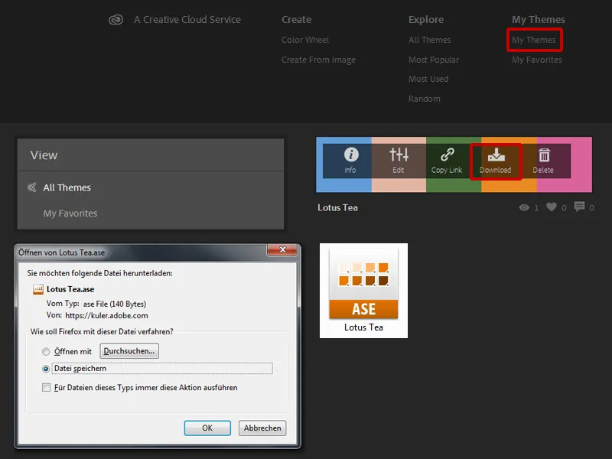Screen dimensions: 612x459
Task: Open Create From Image link
Action: (318, 60)
